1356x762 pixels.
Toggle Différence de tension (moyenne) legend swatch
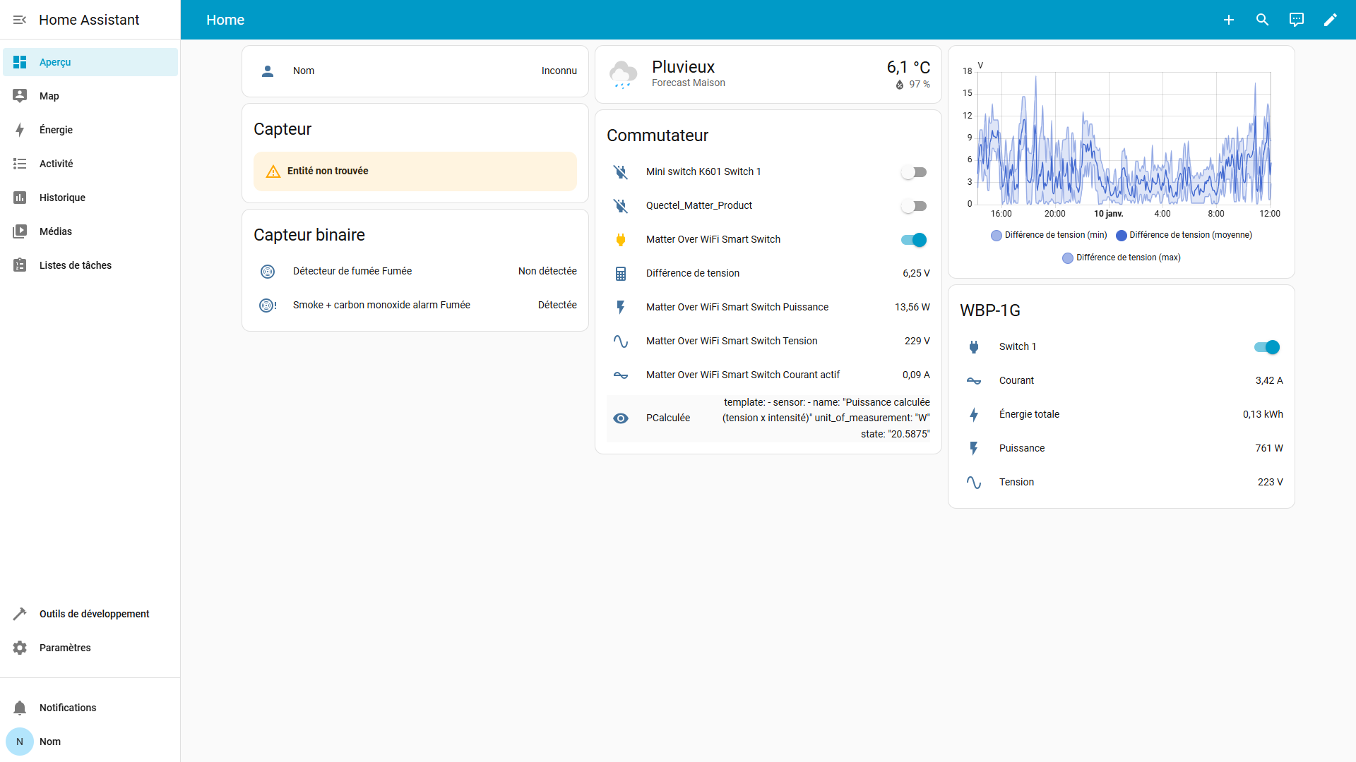tap(1122, 236)
